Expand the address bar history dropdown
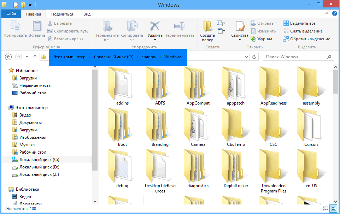The image size is (340, 214). (246, 57)
